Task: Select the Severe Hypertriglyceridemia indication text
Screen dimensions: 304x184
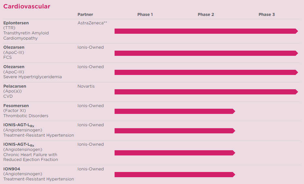Action: [33, 77]
